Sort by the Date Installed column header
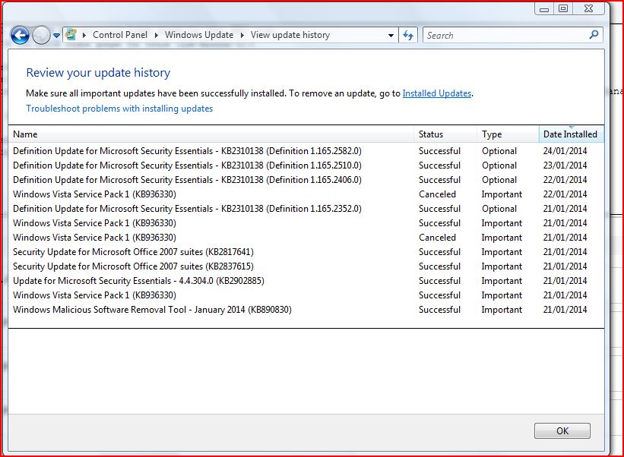 point(571,134)
